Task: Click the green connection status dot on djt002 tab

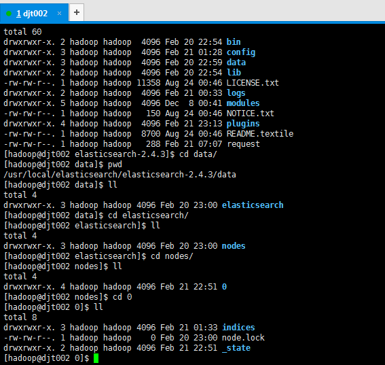Action: pyautogui.click(x=9, y=14)
